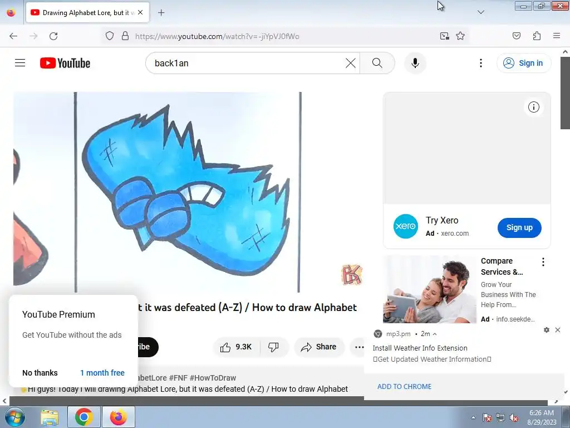The height and width of the screenshot is (428, 570).
Task: Open Action Center flag tray icon
Action: (487, 418)
